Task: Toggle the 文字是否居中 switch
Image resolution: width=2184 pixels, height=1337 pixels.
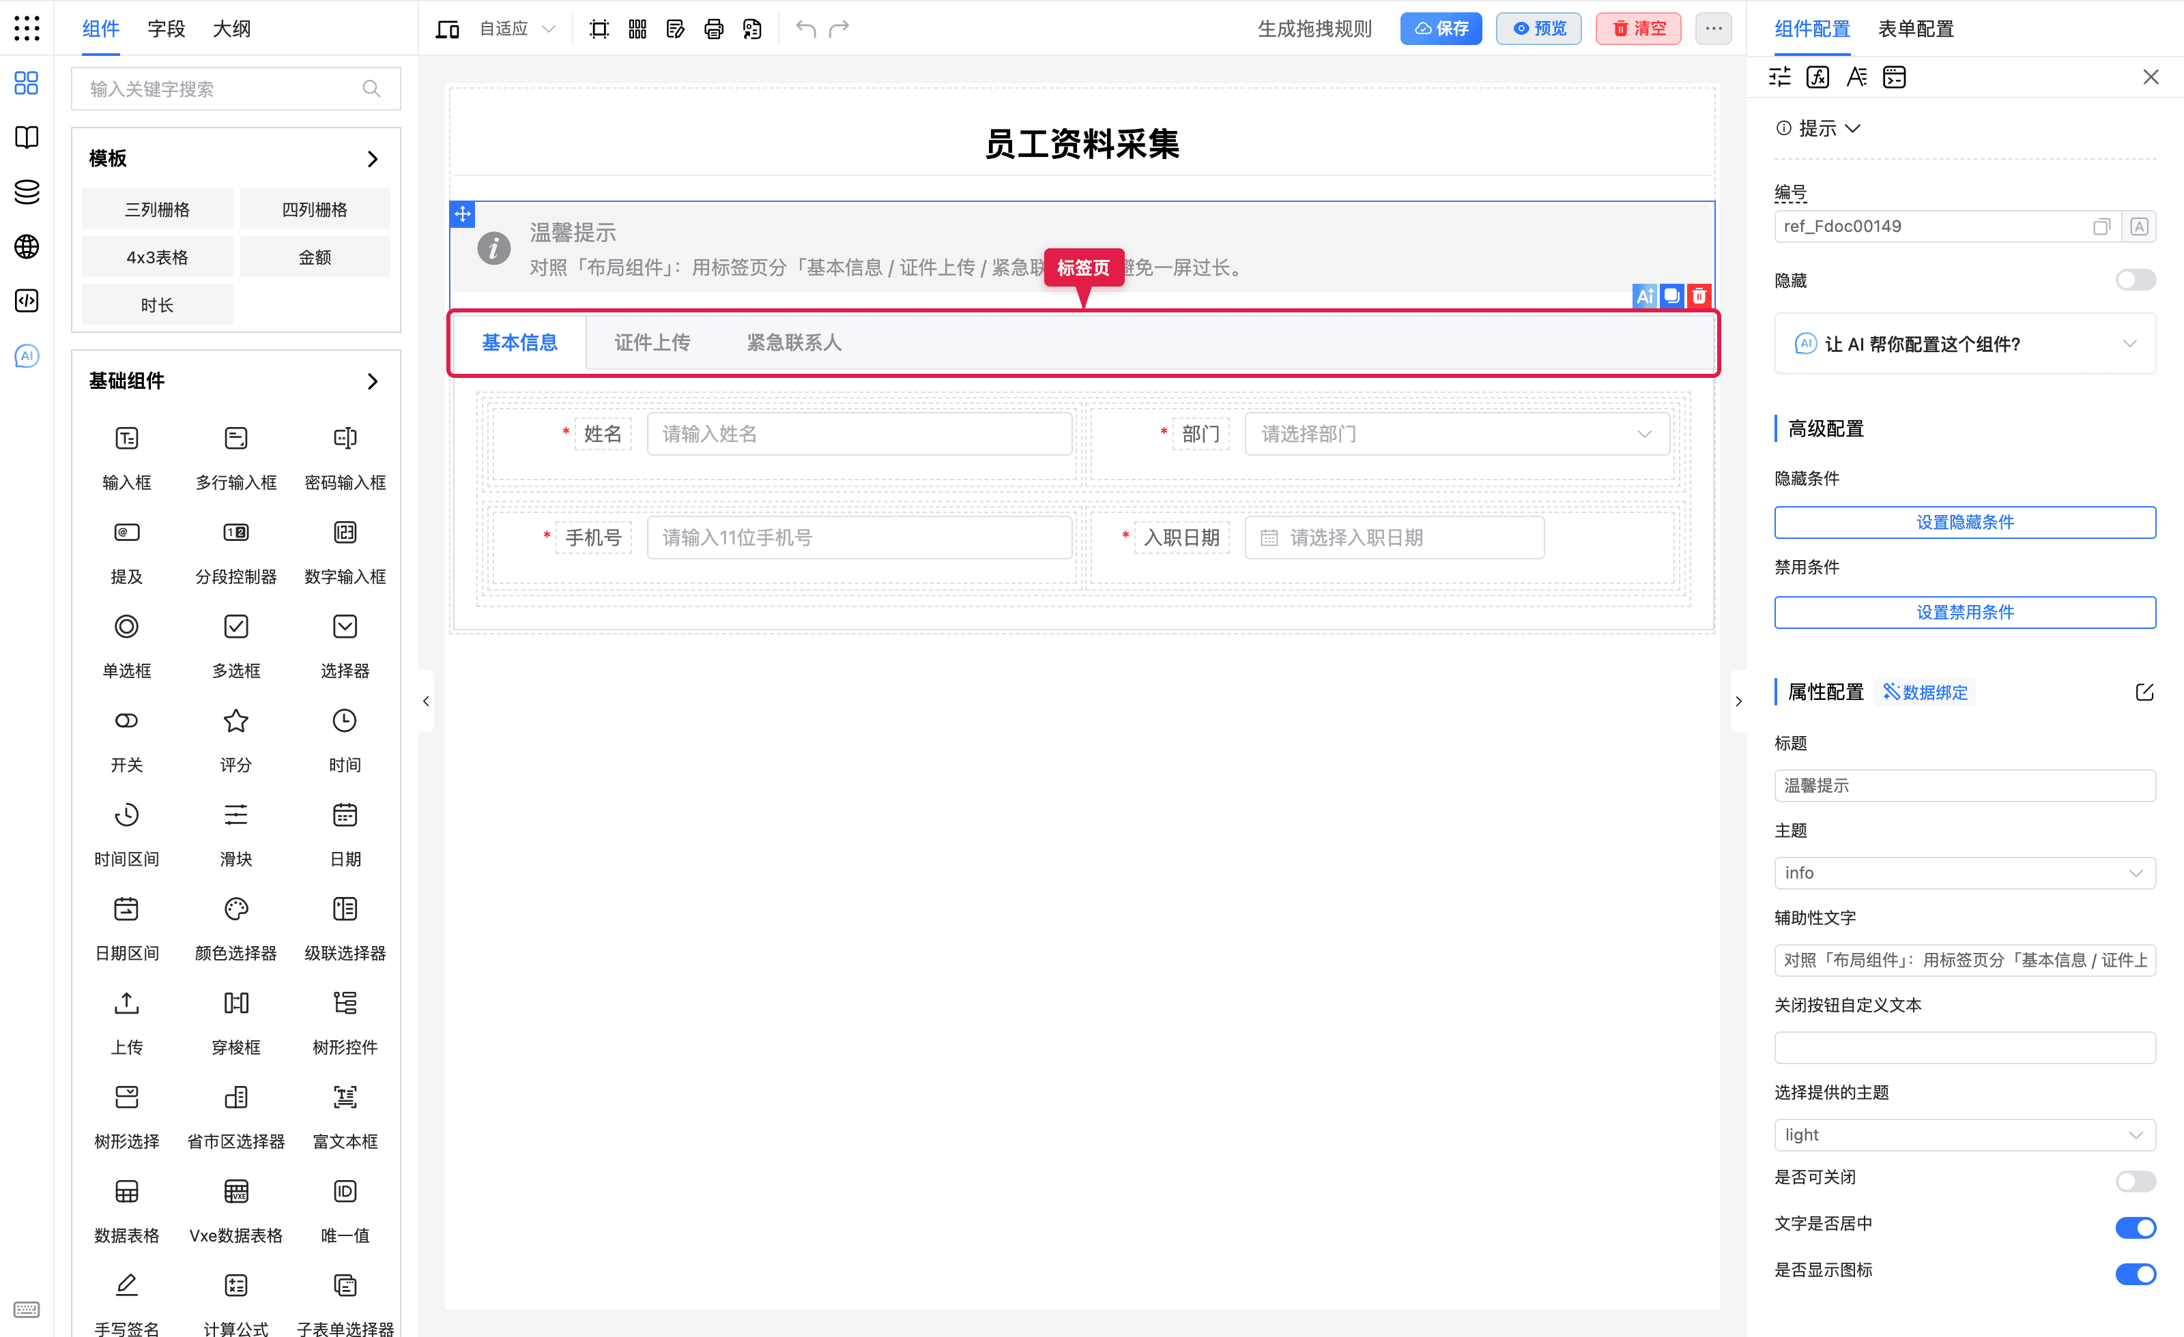Action: pos(2136,1227)
